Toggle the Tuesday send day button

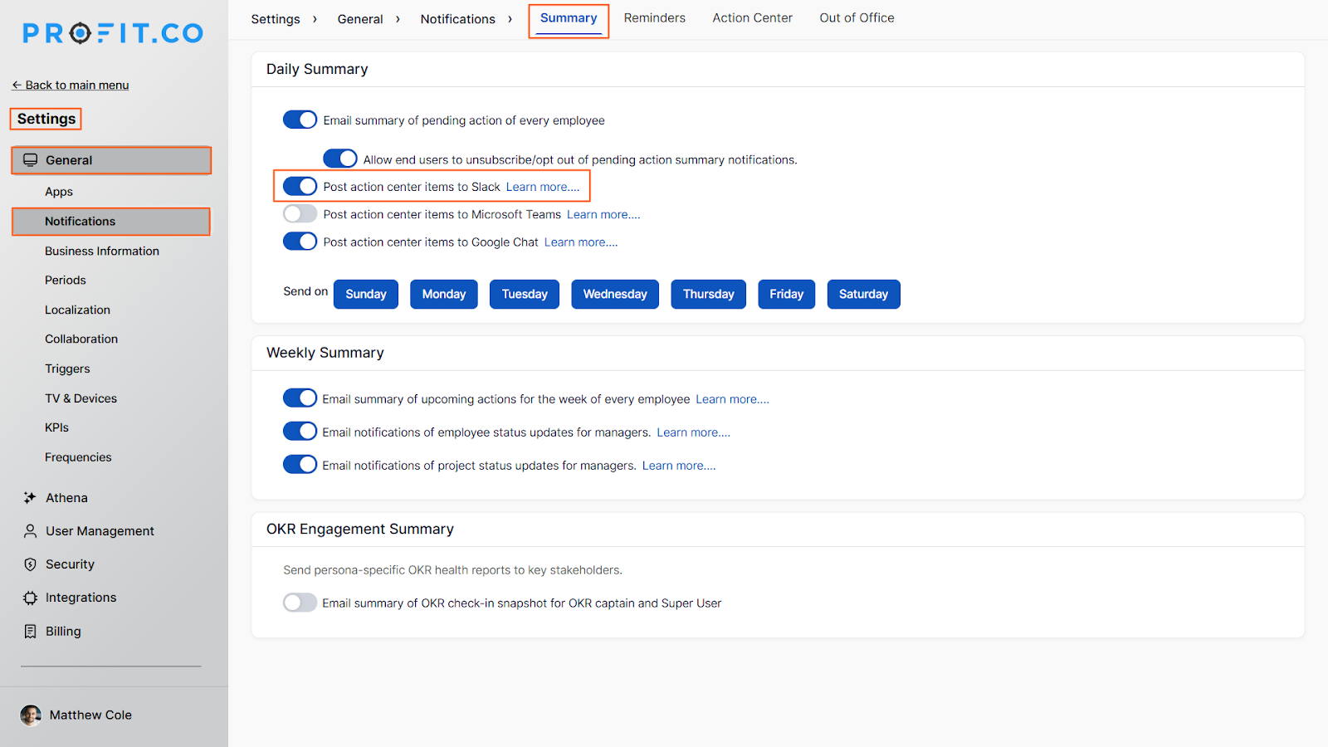point(525,295)
